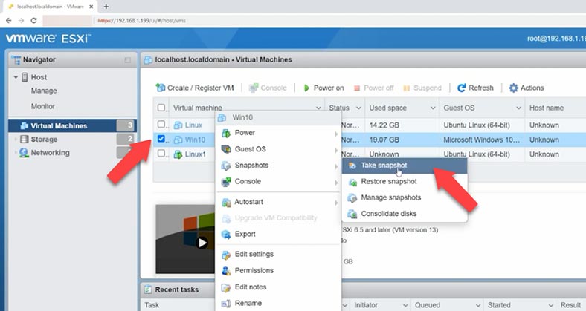Open Started column dropdown in Recent tasks
The width and height of the screenshot is (586, 311).
550,305
